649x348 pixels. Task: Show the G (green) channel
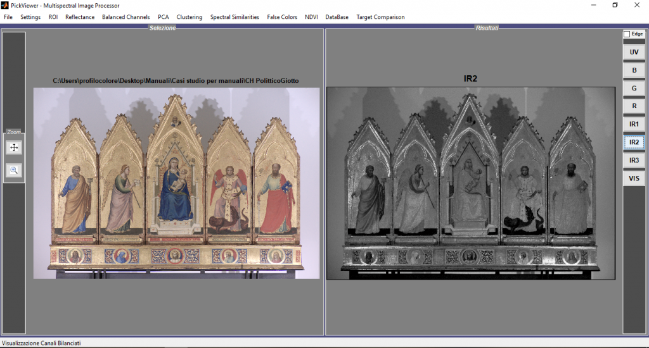(634, 88)
